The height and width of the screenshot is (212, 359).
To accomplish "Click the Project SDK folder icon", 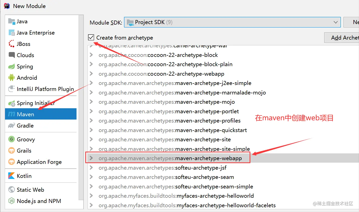I will (130, 23).
